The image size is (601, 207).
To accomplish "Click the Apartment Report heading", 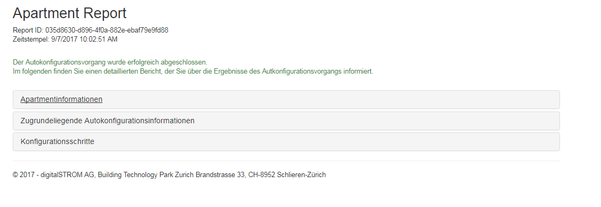I will coord(69,13).
